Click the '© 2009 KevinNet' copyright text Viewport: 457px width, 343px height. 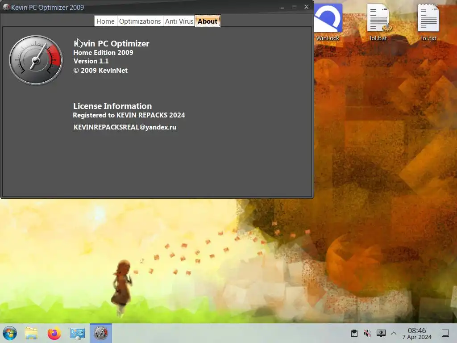click(x=100, y=70)
